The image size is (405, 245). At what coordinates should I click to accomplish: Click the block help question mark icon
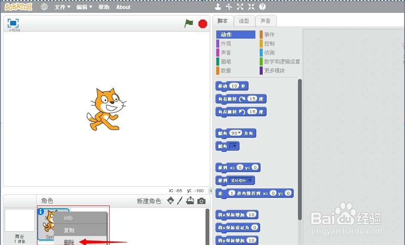click(262, 7)
